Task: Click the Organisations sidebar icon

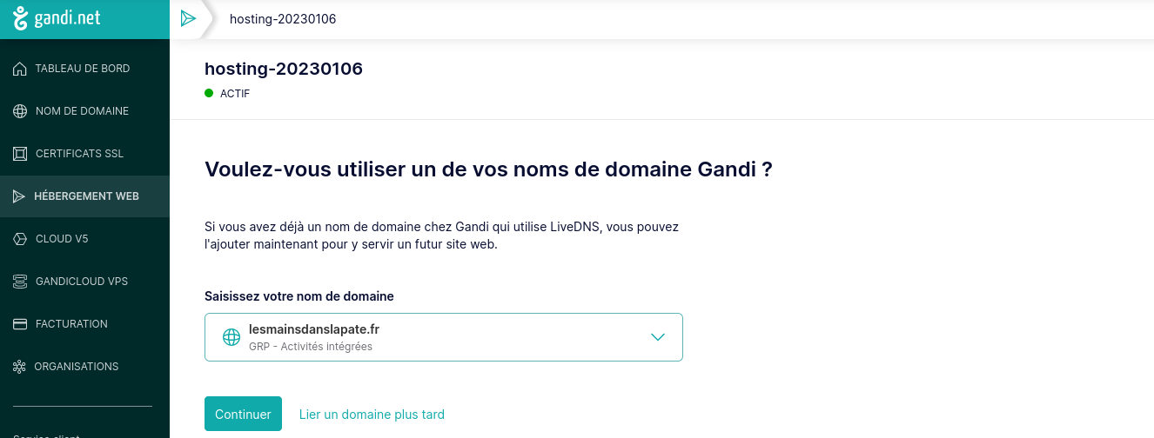Action: point(20,367)
